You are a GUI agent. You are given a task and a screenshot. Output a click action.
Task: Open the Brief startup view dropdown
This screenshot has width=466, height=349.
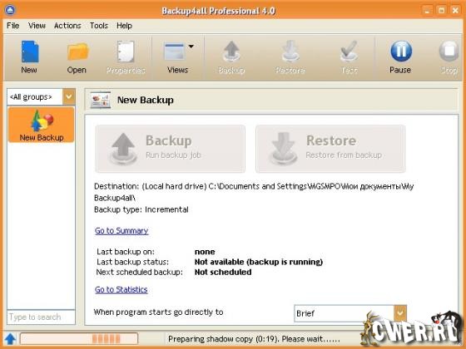pyautogui.click(x=400, y=312)
